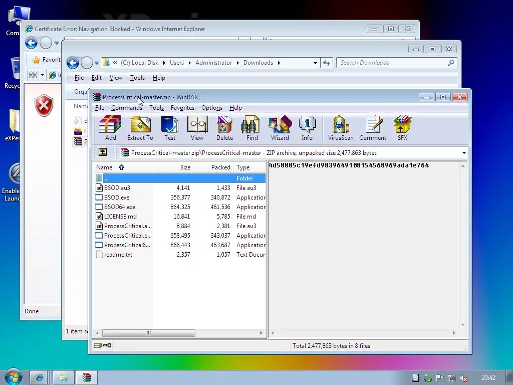Click the file list scroll right arrow
513x385 pixels.
pyautogui.click(x=261, y=333)
